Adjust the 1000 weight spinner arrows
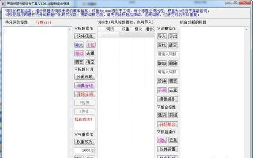 pos(93,150)
